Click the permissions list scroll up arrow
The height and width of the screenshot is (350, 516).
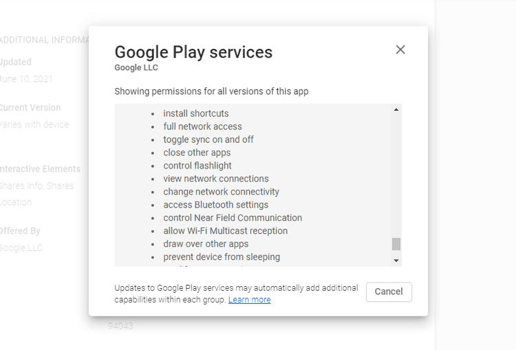click(396, 110)
